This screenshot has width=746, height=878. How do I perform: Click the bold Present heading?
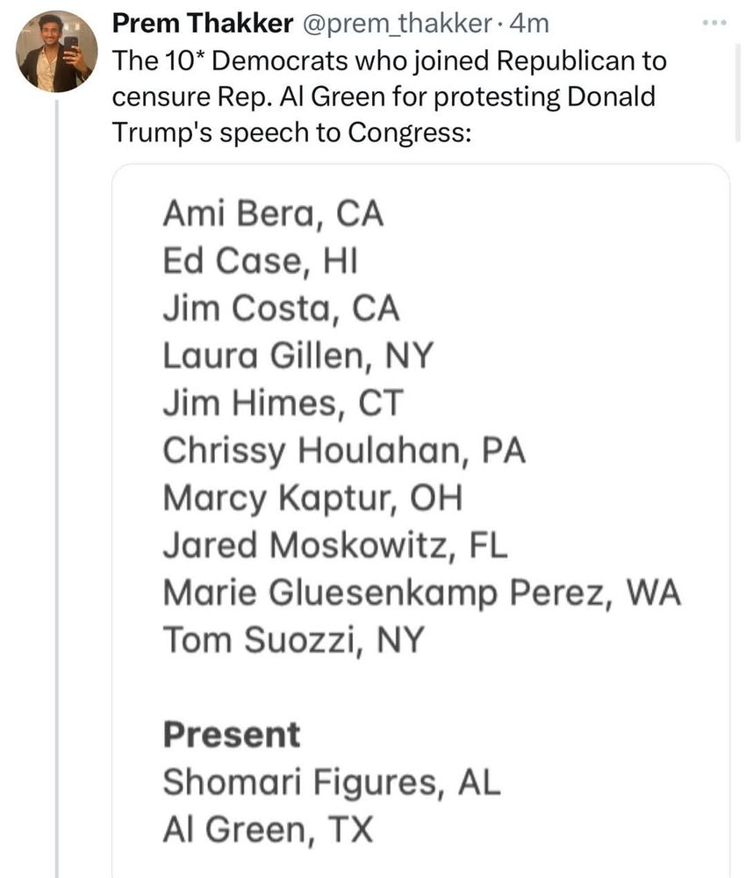pyautogui.click(x=232, y=735)
